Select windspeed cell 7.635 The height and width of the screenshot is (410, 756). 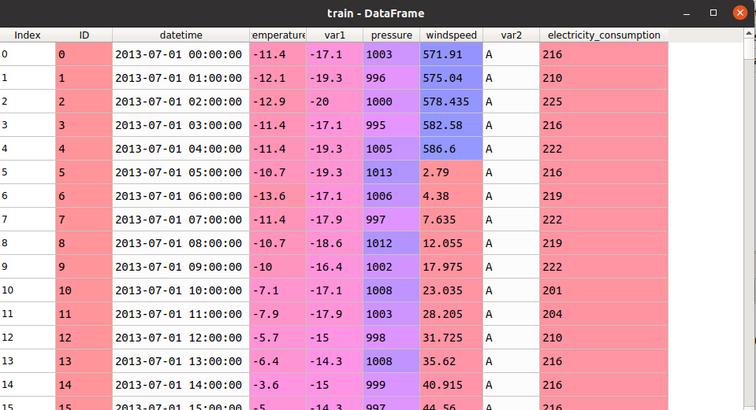pyautogui.click(x=451, y=220)
